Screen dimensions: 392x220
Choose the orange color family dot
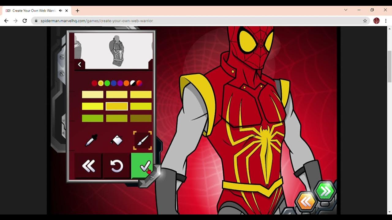[126, 83]
